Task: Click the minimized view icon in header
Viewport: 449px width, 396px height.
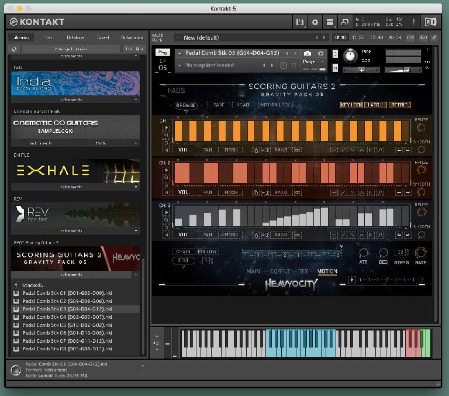Action: pyautogui.click(x=345, y=22)
